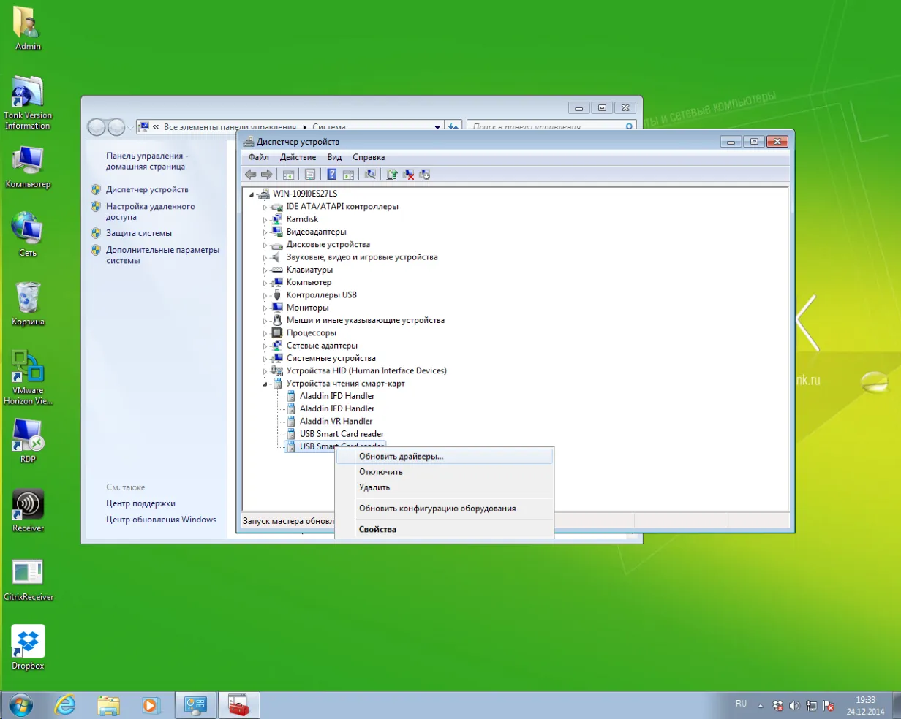Viewport: 901px width, 719px height.
Task: Select the CitrixReceiver desktop icon
Action: (28, 581)
